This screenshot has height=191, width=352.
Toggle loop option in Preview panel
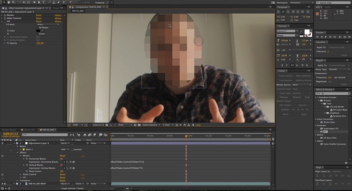[x=345, y=37]
